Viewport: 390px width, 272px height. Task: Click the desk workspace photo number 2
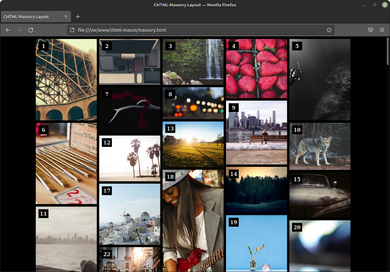click(x=130, y=62)
